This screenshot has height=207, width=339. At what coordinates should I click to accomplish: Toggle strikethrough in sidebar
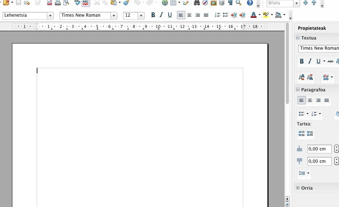[331, 61]
